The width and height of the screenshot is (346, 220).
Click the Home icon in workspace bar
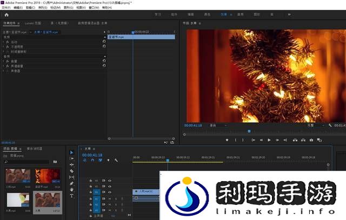(x=6, y=15)
